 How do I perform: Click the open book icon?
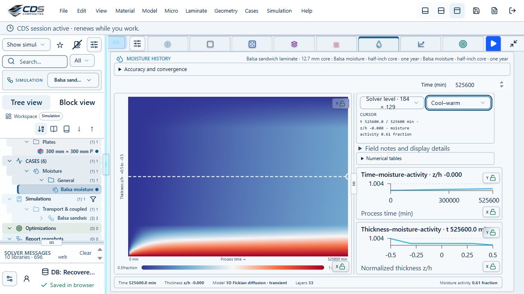coord(54,129)
